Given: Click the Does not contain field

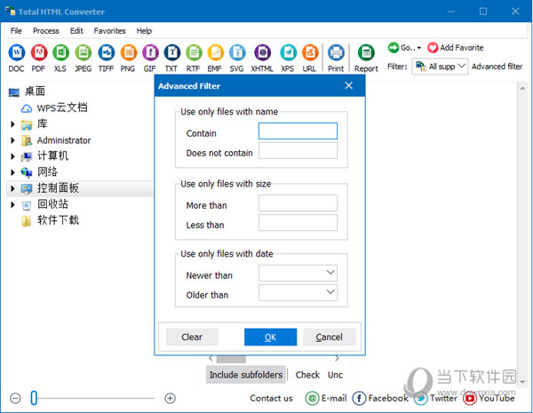Looking at the screenshot, I should tap(298, 151).
